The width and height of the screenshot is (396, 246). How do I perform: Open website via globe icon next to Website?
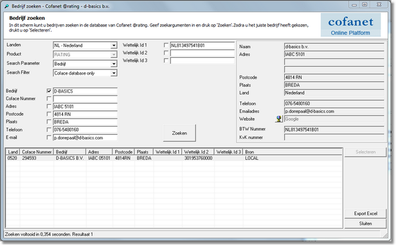(278, 119)
